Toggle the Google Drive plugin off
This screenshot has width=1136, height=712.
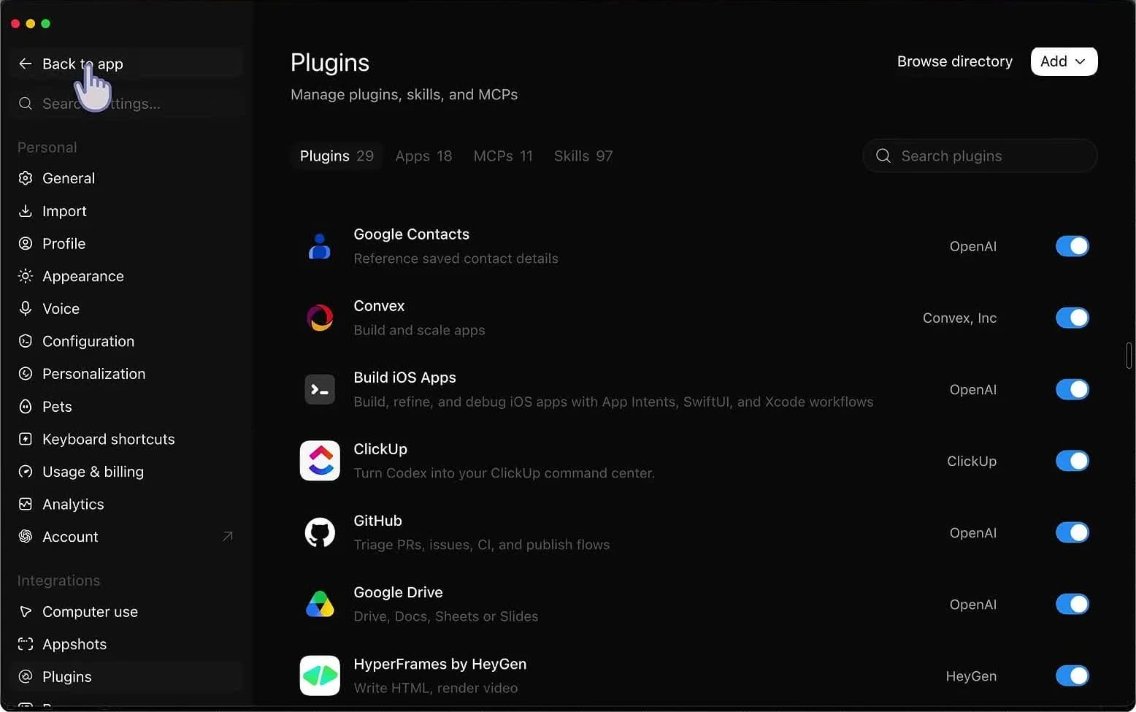[1072, 604]
